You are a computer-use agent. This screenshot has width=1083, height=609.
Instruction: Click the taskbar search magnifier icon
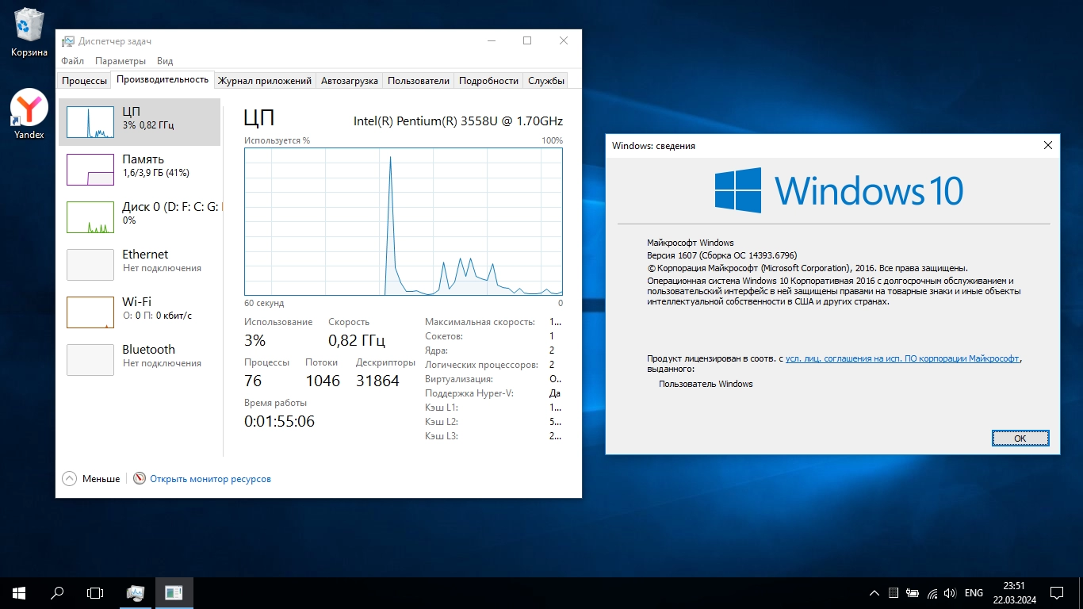(57, 592)
